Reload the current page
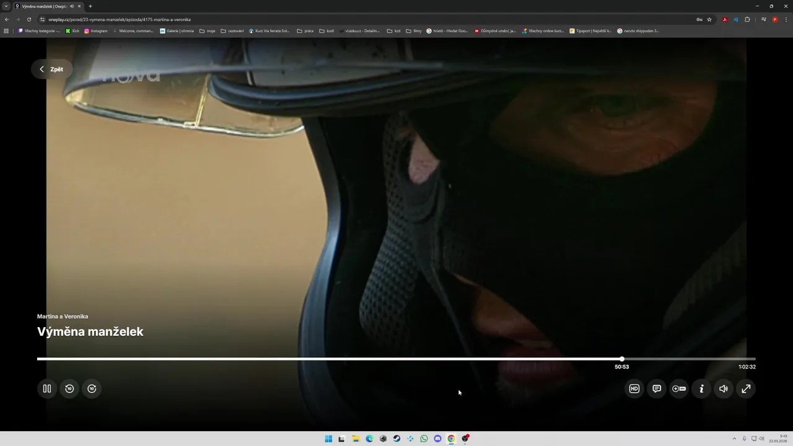 click(x=28, y=19)
